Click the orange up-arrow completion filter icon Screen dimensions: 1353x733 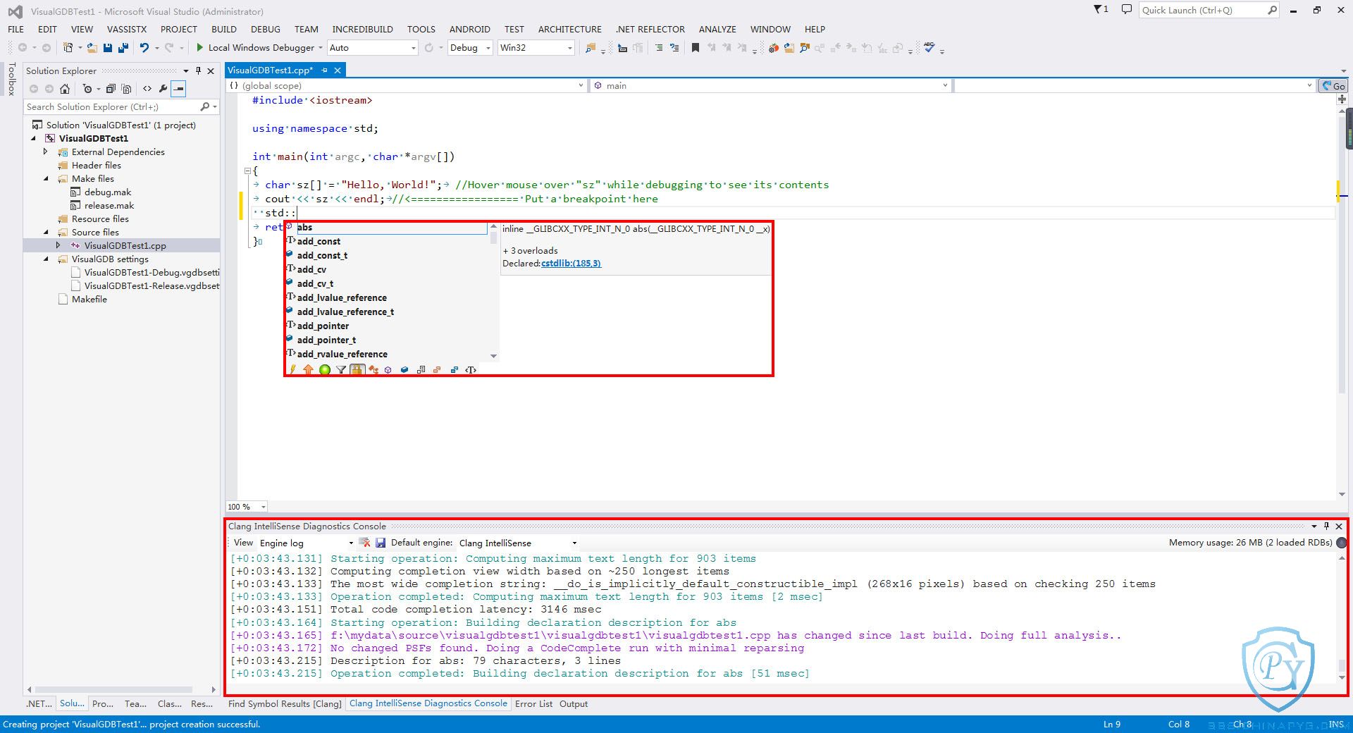(308, 369)
